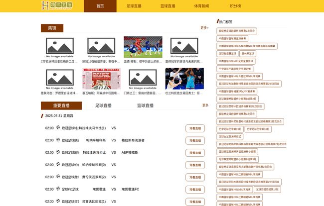The image size is (324, 206).
Task: Click 观看直播 for 费伦茨瓦罗斯(2) match
Action: (x=195, y=177)
